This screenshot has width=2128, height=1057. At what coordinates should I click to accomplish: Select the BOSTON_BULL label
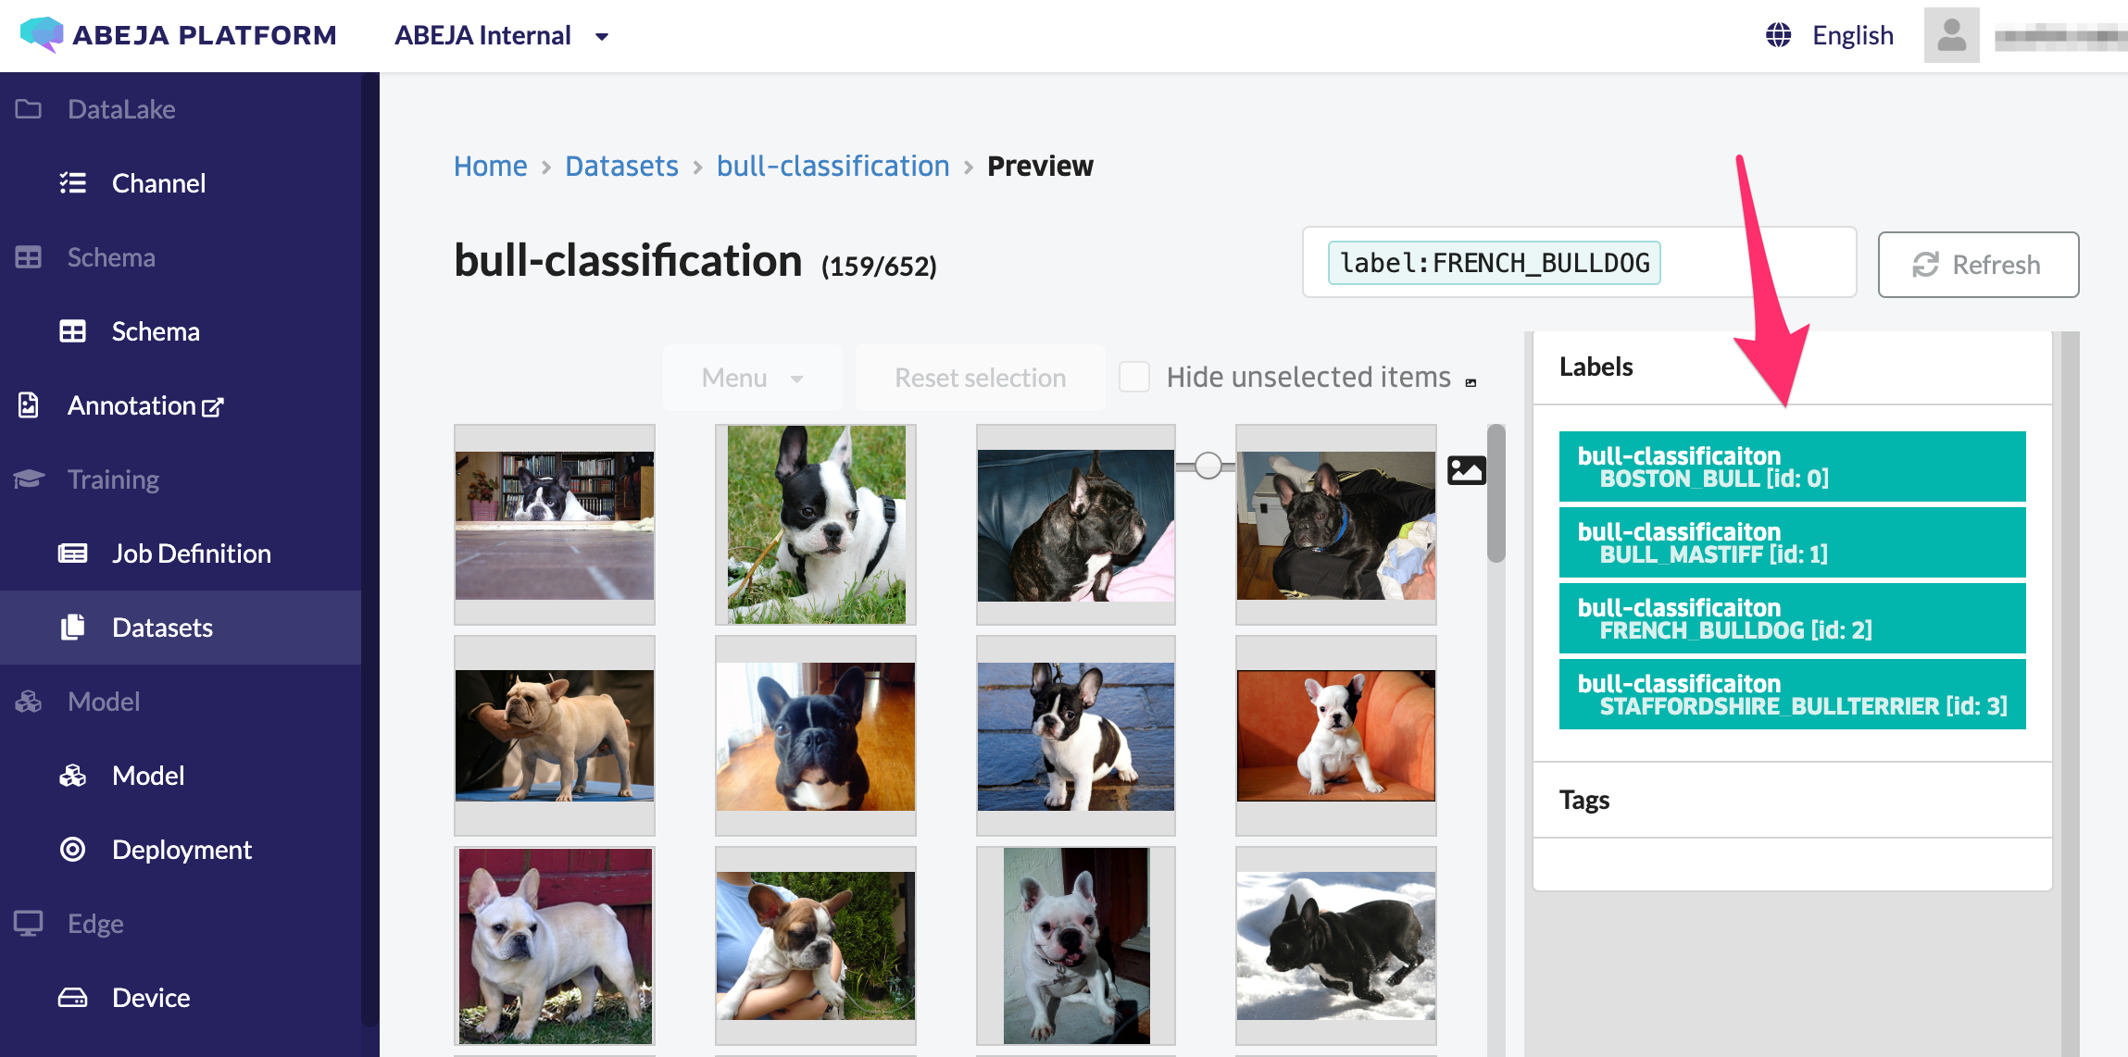click(x=1792, y=466)
